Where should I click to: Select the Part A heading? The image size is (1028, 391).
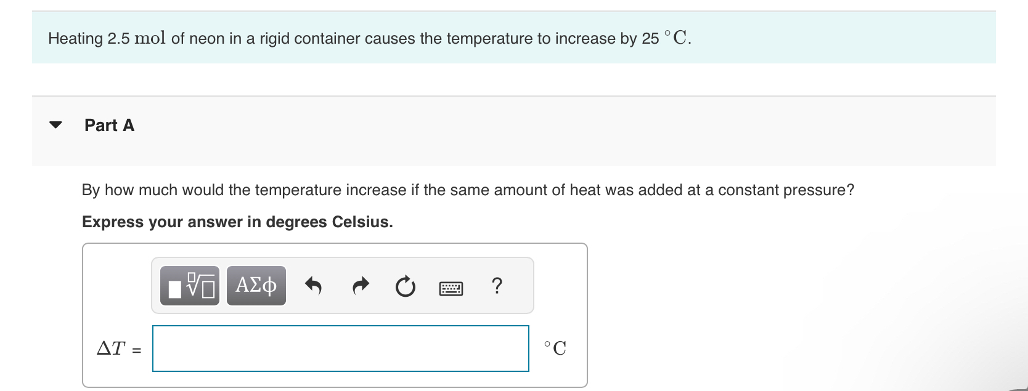109,125
